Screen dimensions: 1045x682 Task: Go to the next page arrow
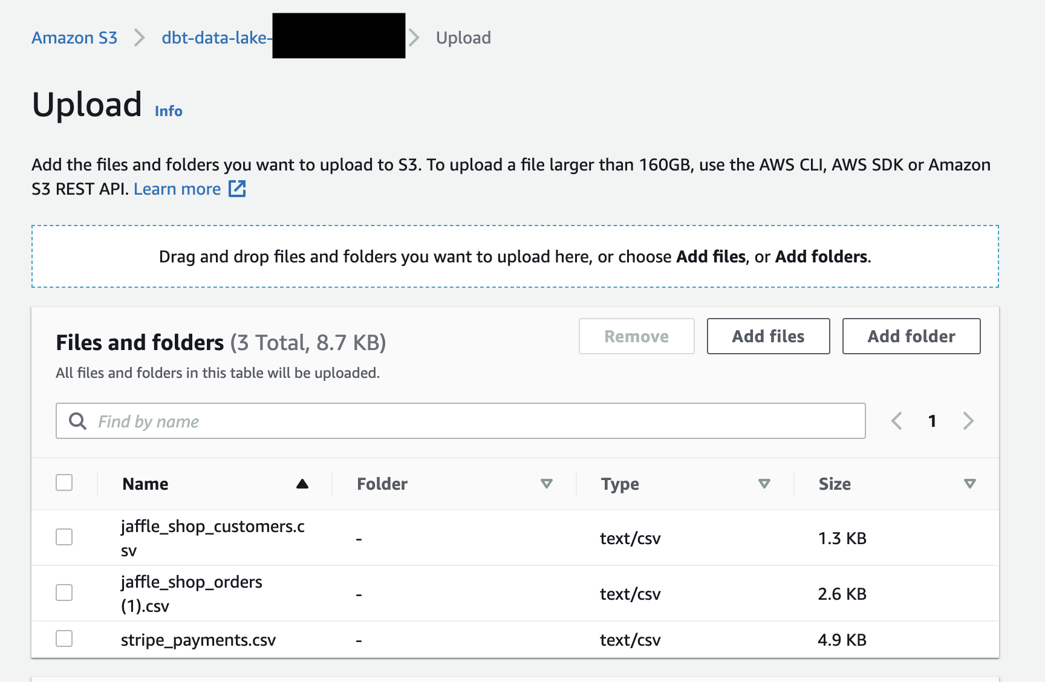click(968, 421)
